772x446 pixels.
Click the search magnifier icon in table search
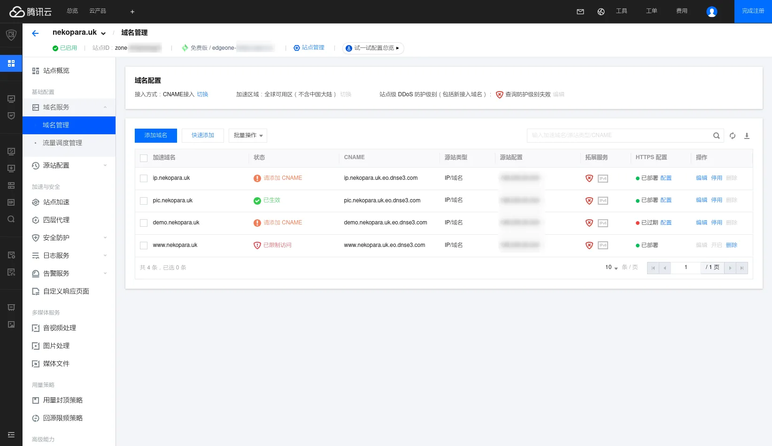pos(717,136)
